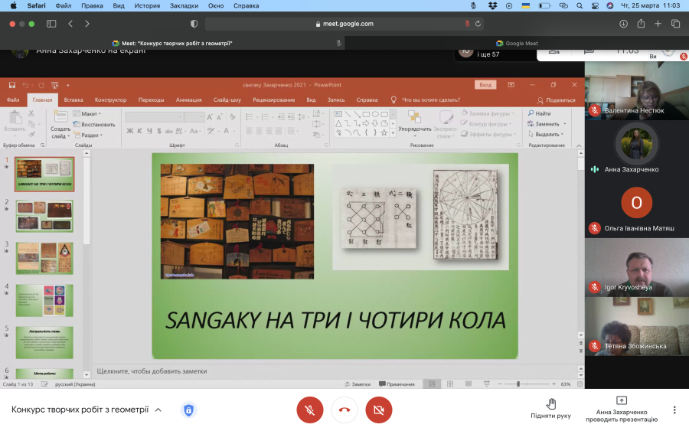The width and height of the screenshot is (689, 431).
Task: Open the font name combo box
Action: coord(154,117)
